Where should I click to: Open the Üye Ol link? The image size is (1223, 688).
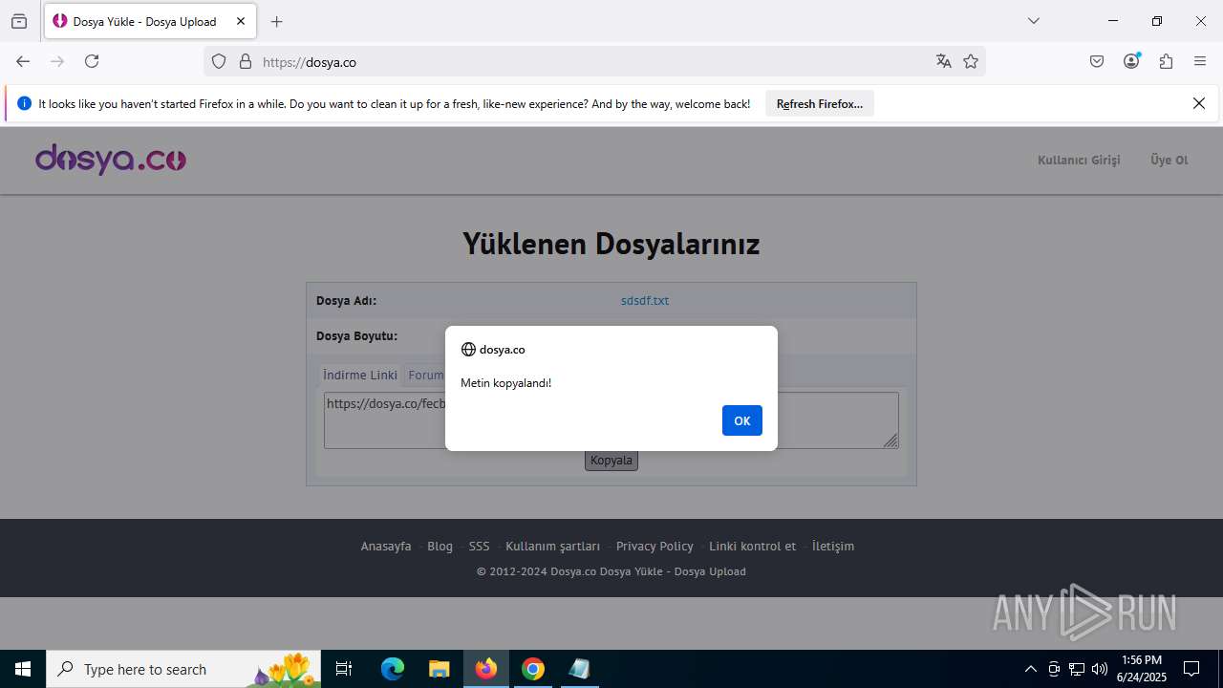(1169, 160)
